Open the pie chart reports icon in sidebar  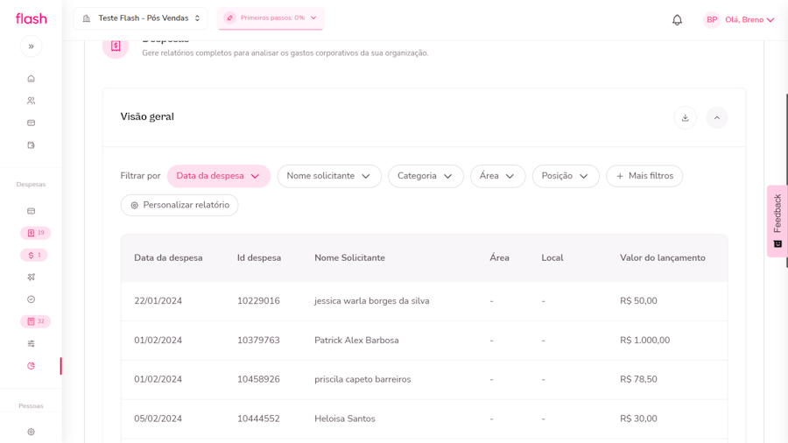click(x=31, y=366)
